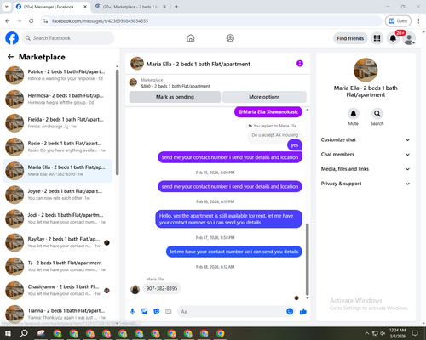Image resolution: width=426 pixels, height=340 pixels.
Task: Open Patrice 2 beds conversation
Action: click(x=58, y=75)
